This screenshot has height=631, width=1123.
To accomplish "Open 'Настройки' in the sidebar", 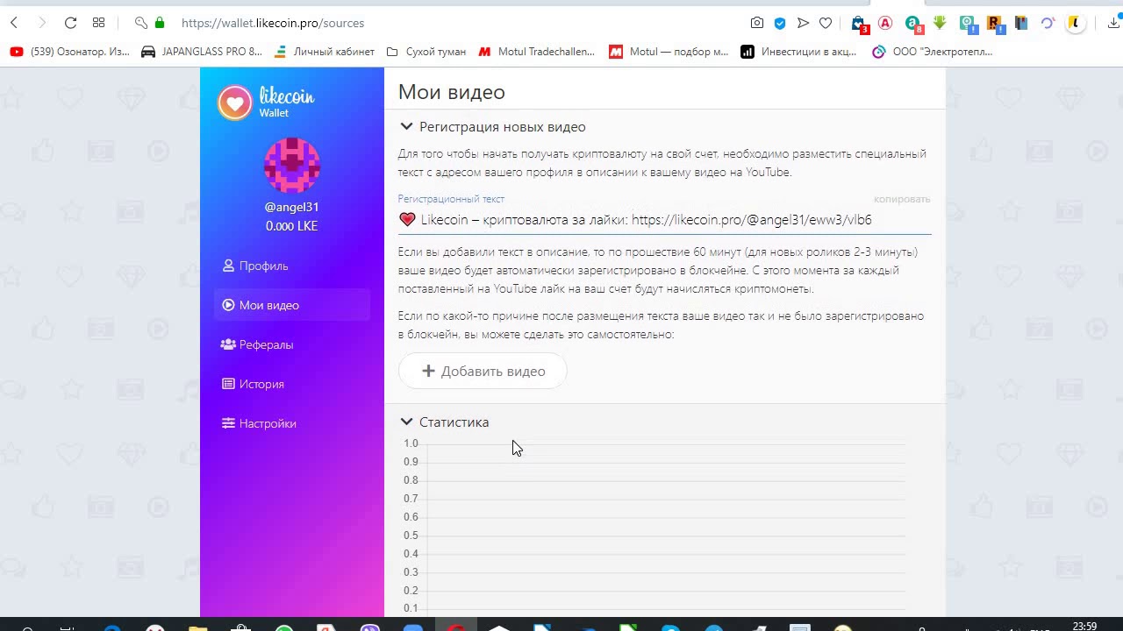I will tap(292, 423).
